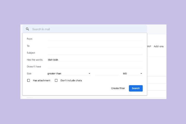This screenshot has height=124, width=186.
Task: Open the Add-ons settings tab
Action: (x=159, y=46)
